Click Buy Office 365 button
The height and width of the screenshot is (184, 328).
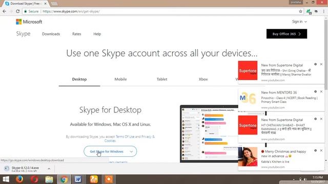pos(286,34)
